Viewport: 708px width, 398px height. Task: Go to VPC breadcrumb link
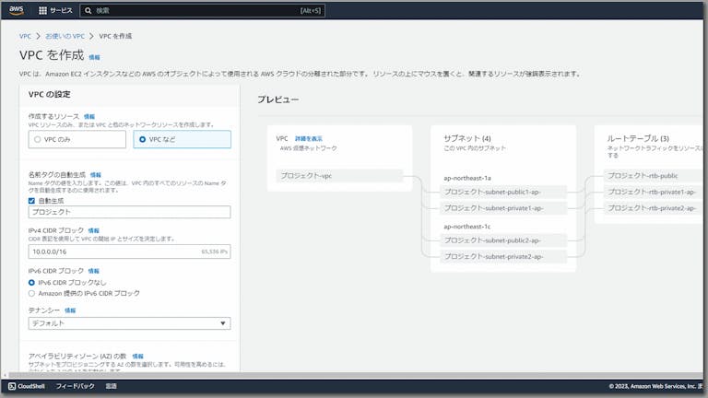25,36
